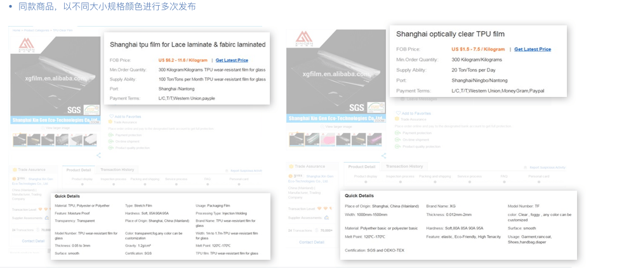Click Get Latest Price on optically clear listing
Image resolution: width=624 pixels, height=268 pixels.
coord(533,49)
